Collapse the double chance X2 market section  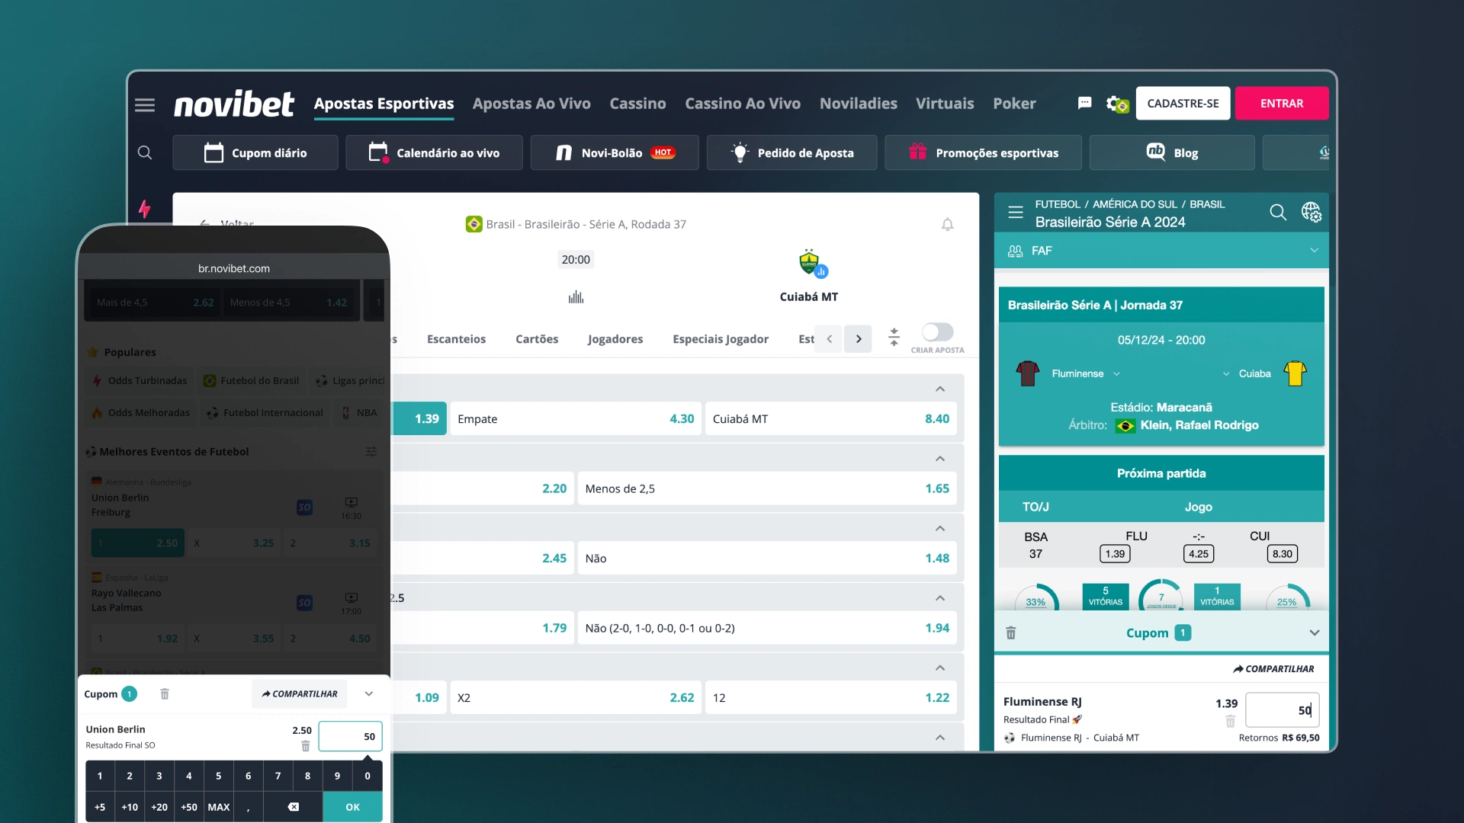click(x=940, y=668)
